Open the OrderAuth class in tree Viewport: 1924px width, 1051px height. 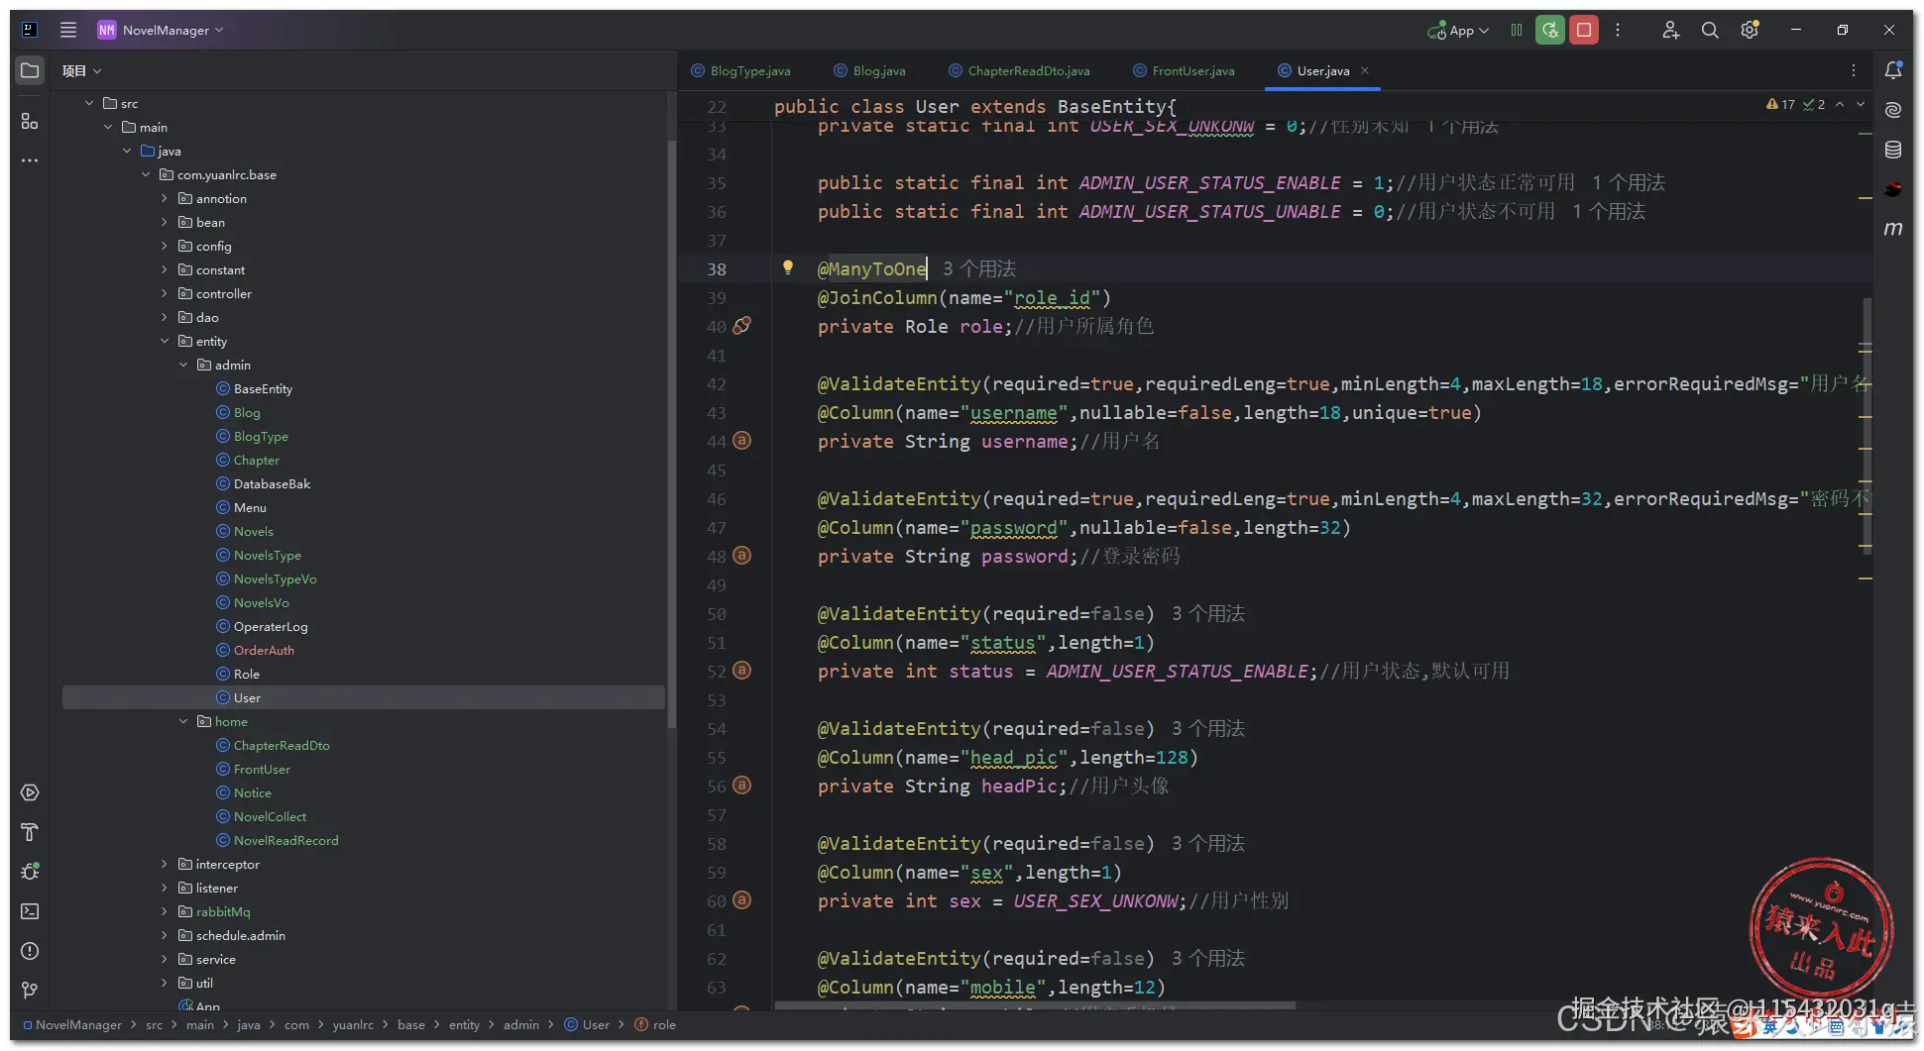point(264,650)
